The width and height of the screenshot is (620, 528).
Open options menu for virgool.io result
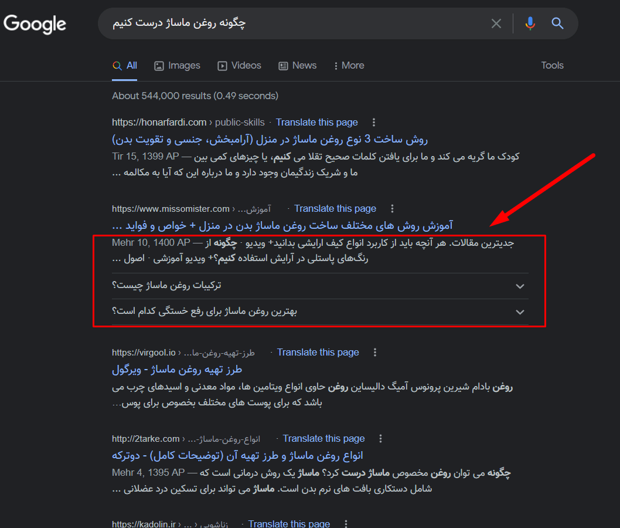point(375,353)
